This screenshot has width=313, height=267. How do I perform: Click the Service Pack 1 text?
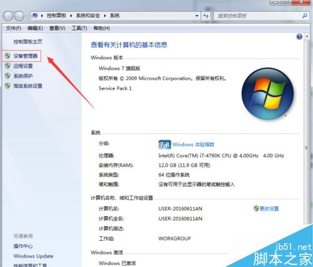point(115,88)
